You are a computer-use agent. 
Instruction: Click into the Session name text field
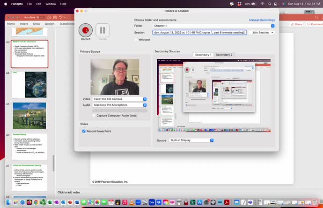pos(199,33)
